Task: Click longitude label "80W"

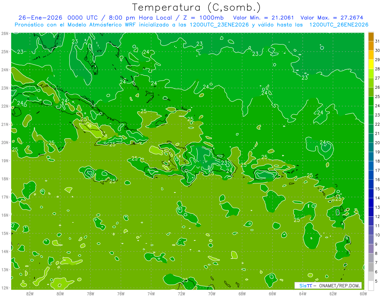Action: (x=60, y=293)
